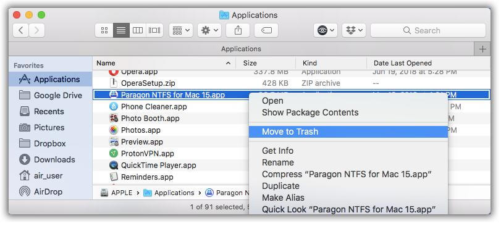Select Phone Cleaner.app file name

tap(154, 107)
